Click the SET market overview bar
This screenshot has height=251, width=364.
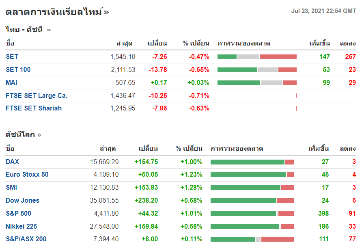click(257, 57)
